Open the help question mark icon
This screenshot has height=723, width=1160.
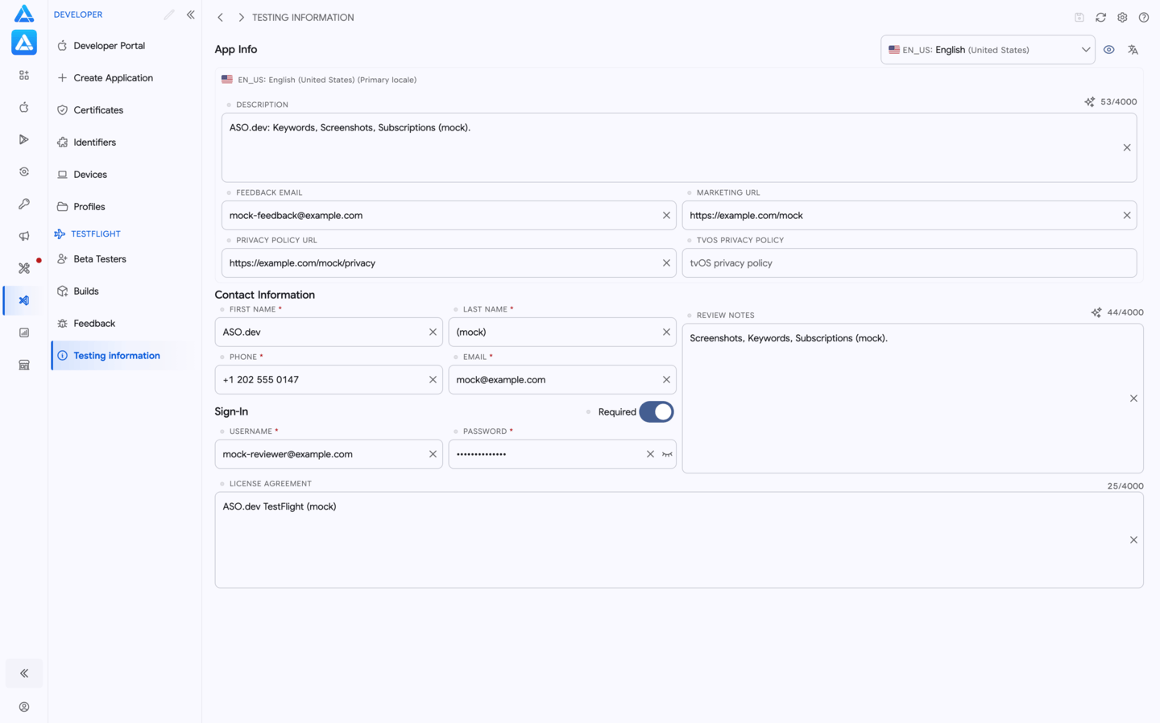tap(1144, 17)
